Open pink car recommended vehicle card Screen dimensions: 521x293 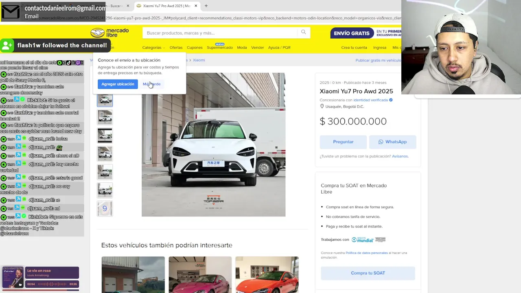point(200,275)
